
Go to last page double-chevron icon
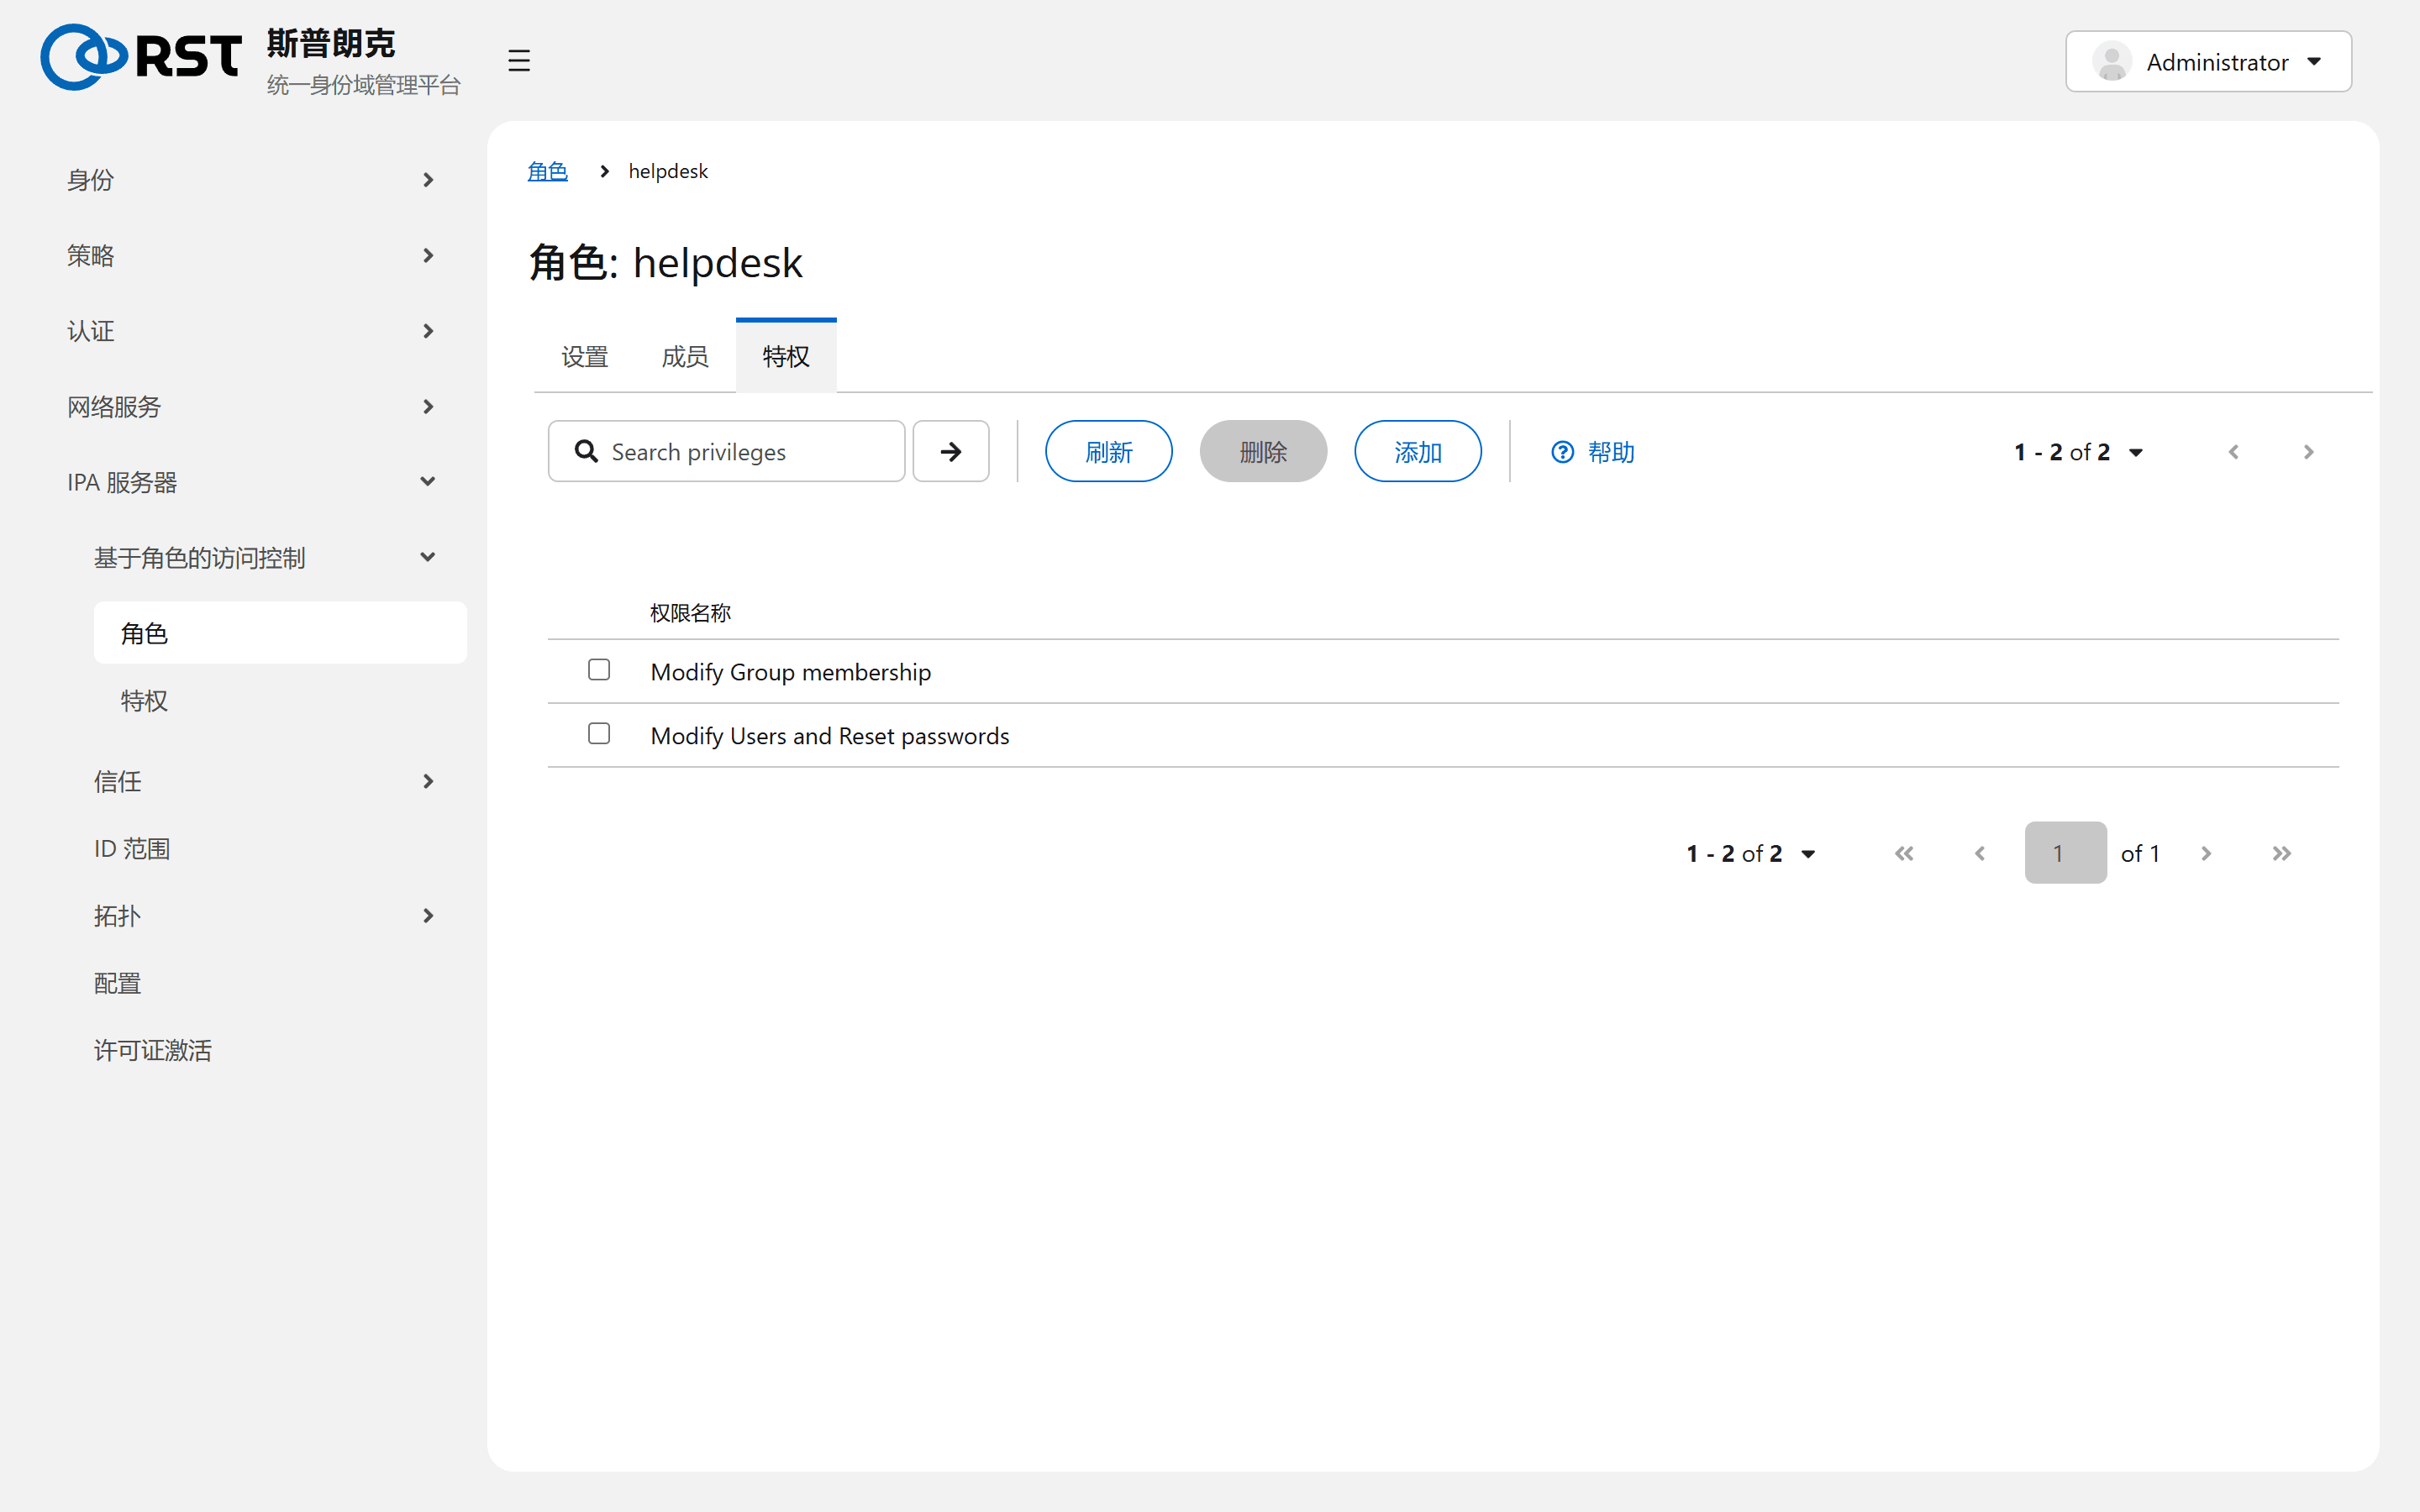point(2281,853)
